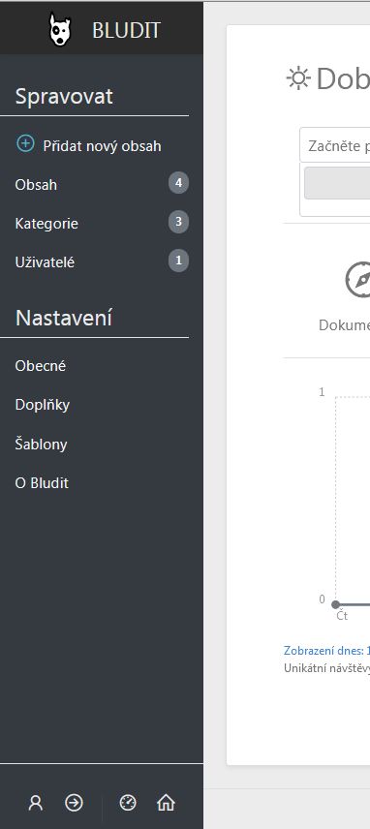Open Kategorie menu item
This screenshot has width=370, height=829.
click(46, 224)
